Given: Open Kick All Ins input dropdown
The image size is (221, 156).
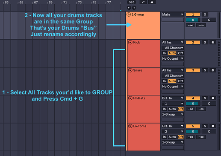Looking at the screenshot, I should click(x=173, y=42).
